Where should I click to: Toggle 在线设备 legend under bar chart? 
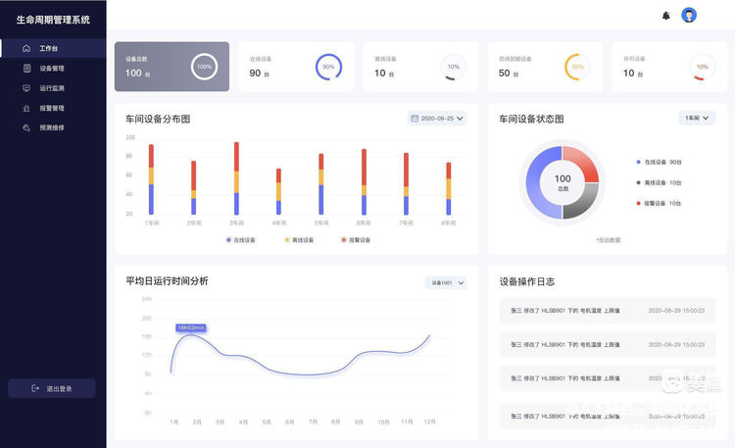pyautogui.click(x=240, y=240)
